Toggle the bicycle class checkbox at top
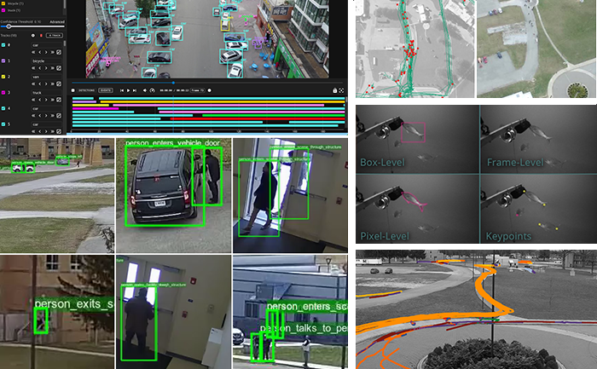 (x=3, y=3)
